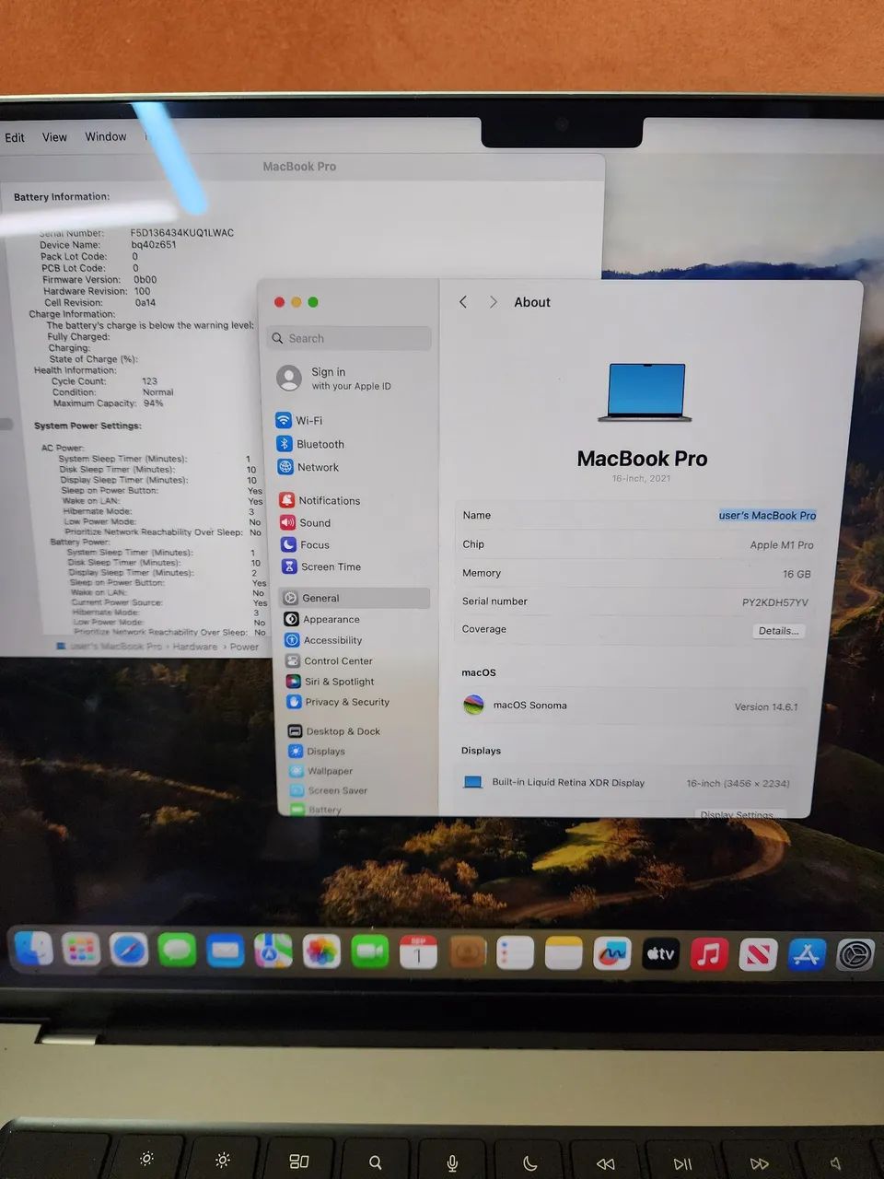
Task: Open Launchpad in the Dock
Action: click(81, 949)
